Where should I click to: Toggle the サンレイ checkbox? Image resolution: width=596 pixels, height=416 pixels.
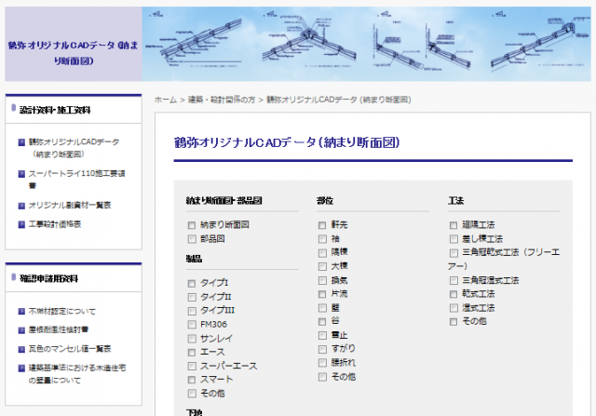click(192, 339)
